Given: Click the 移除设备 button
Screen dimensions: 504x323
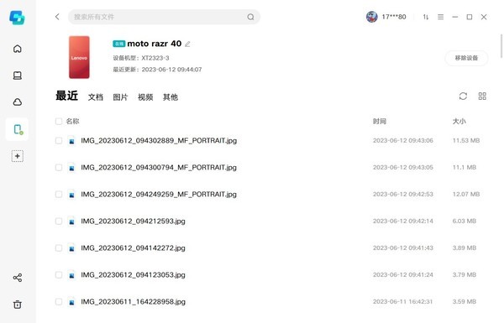Looking at the screenshot, I should 466,58.
